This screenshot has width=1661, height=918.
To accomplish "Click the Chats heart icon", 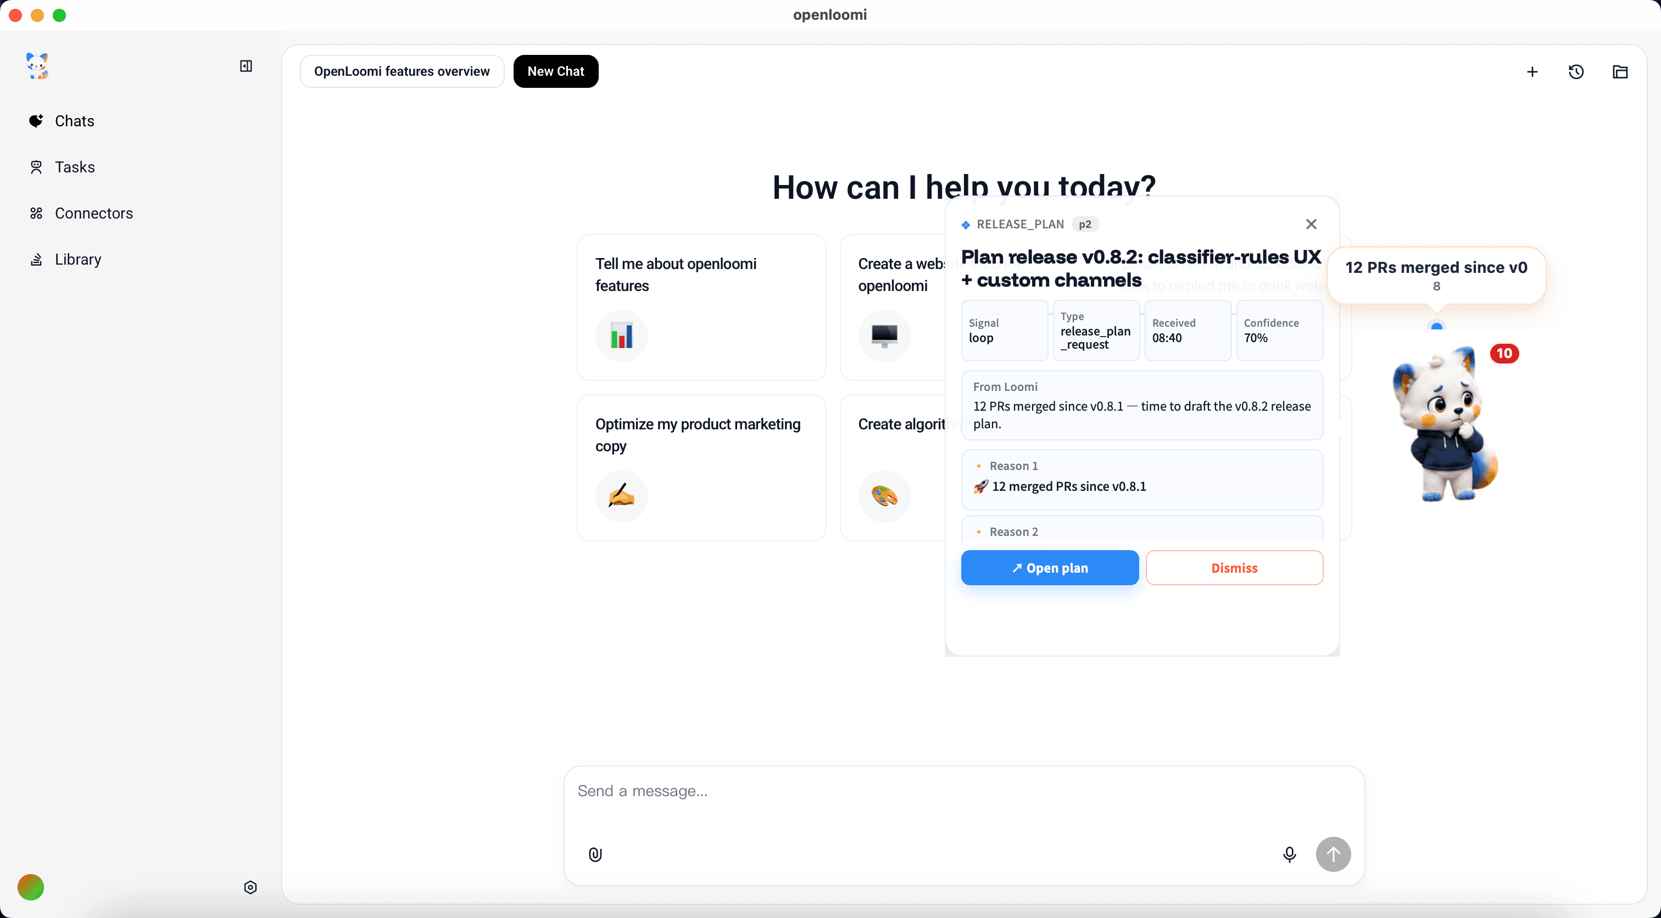I will tap(36, 121).
